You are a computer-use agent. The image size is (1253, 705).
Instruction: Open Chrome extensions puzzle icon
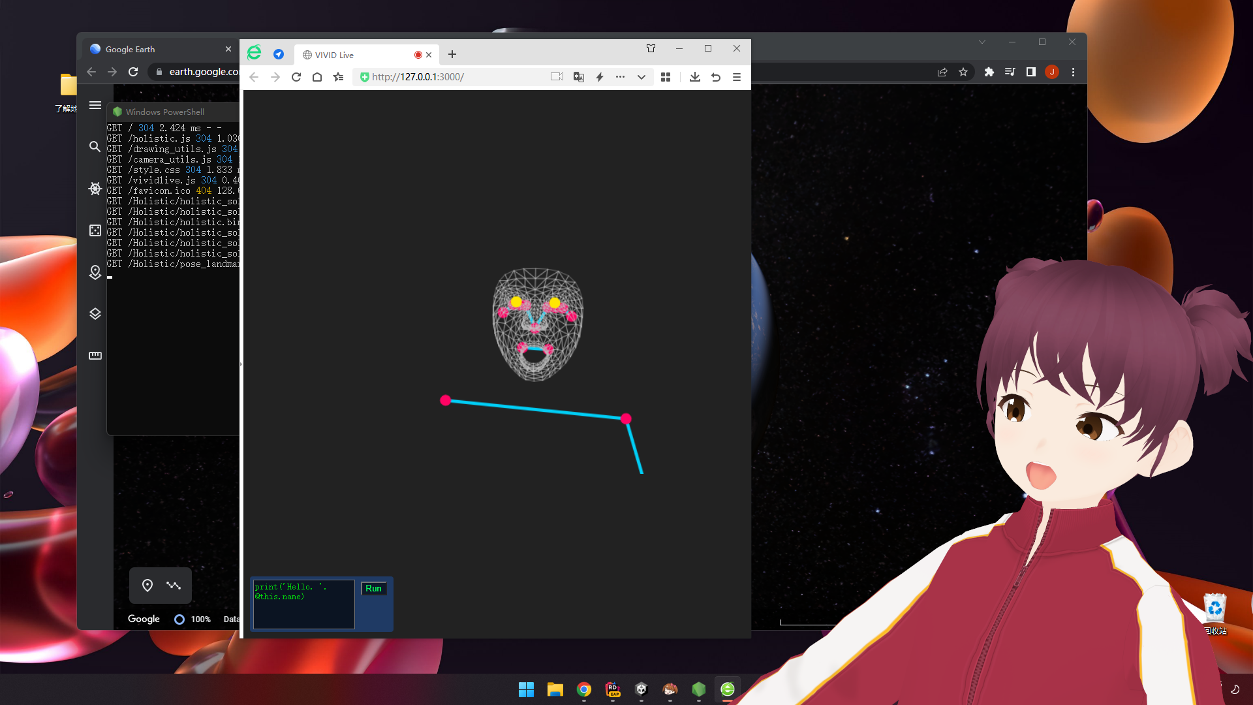coord(989,72)
